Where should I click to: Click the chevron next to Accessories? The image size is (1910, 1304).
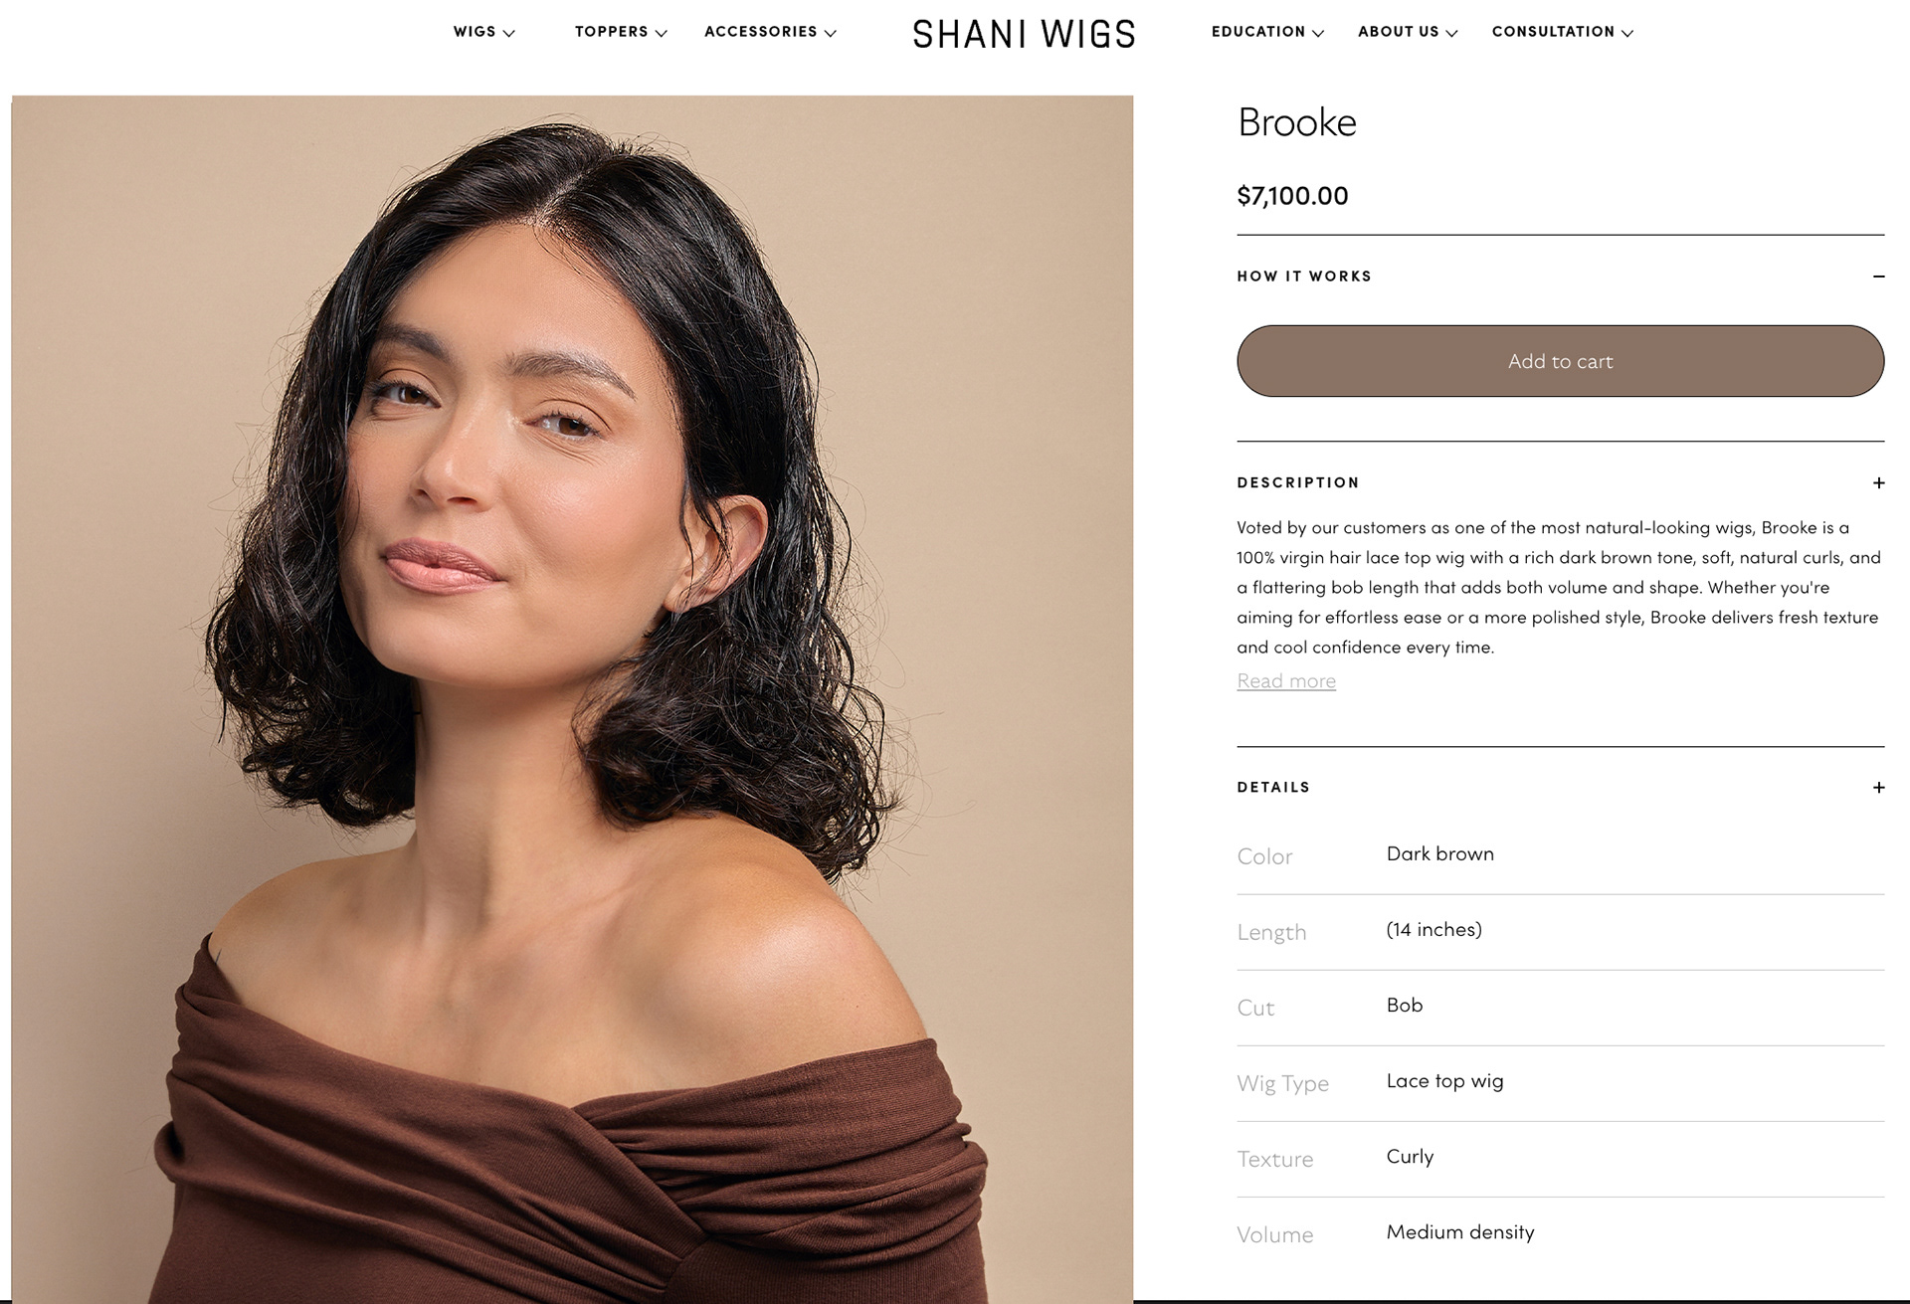[x=830, y=33]
